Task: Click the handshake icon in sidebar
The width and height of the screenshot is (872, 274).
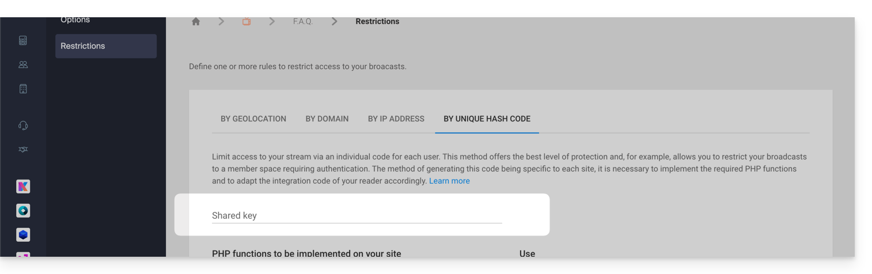Action: tap(23, 150)
